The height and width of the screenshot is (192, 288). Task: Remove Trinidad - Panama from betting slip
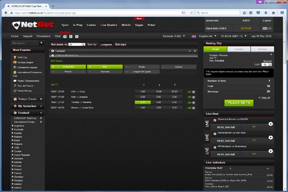[x=271, y=55]
